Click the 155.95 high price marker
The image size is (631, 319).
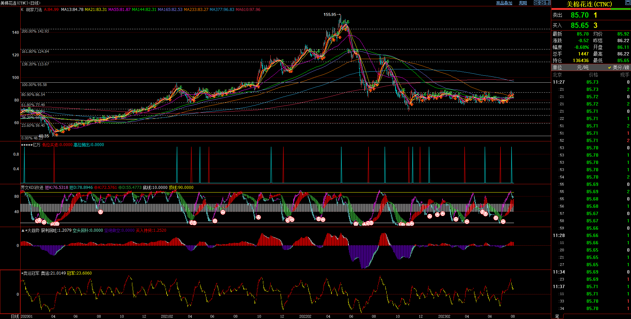coord(330,15)
